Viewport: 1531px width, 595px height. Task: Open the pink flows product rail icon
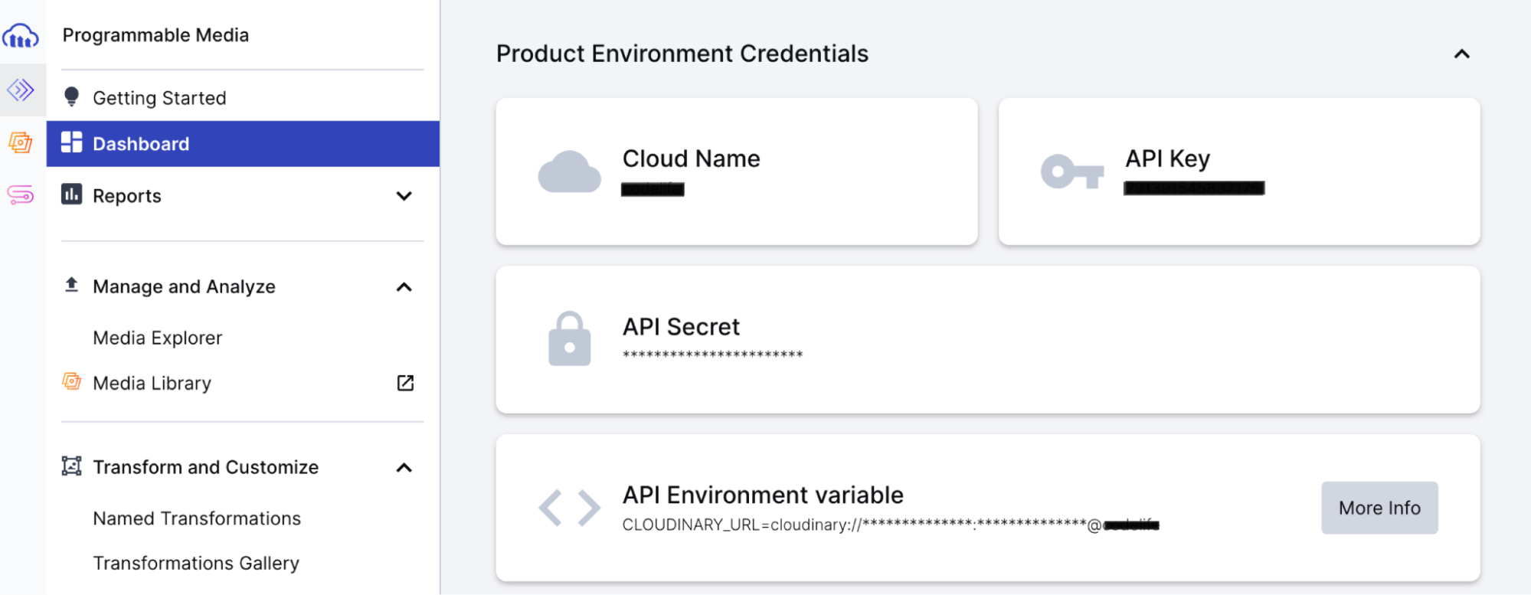(21, 195)
